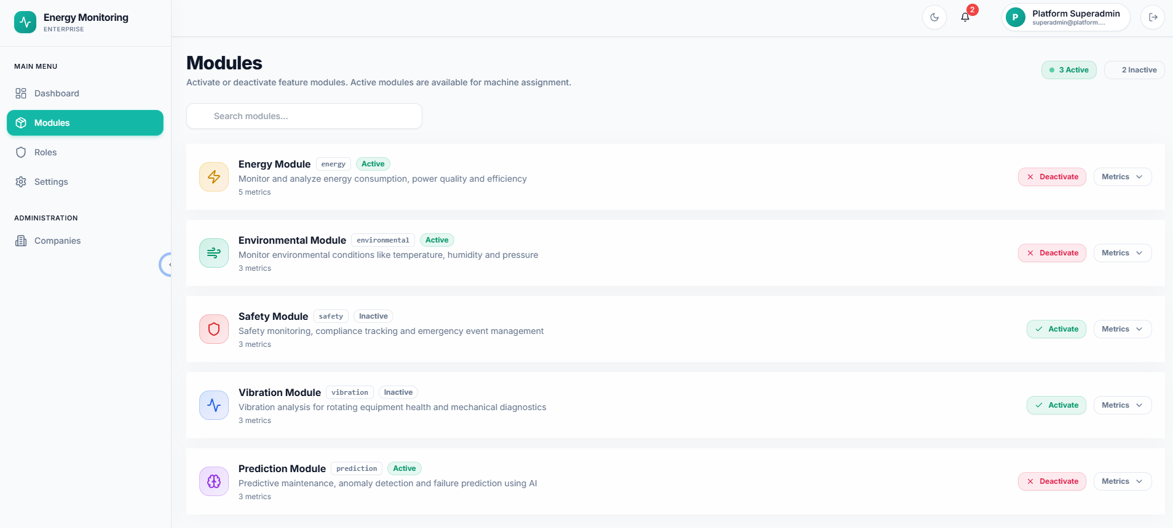The height and width of the screenshot is (528, 1173).
Task: Click Inactive status badge on Safety Module
Action: (373, 316)
